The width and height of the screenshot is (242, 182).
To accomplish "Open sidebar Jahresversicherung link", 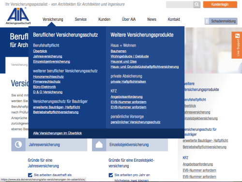I will 197,112.
